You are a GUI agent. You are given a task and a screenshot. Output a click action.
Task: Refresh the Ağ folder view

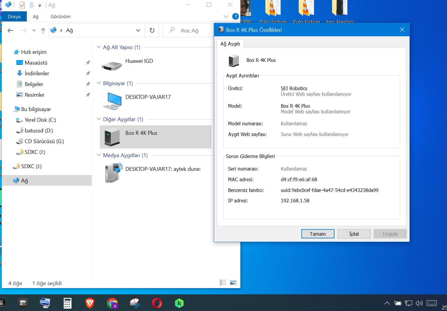(152, 30)
